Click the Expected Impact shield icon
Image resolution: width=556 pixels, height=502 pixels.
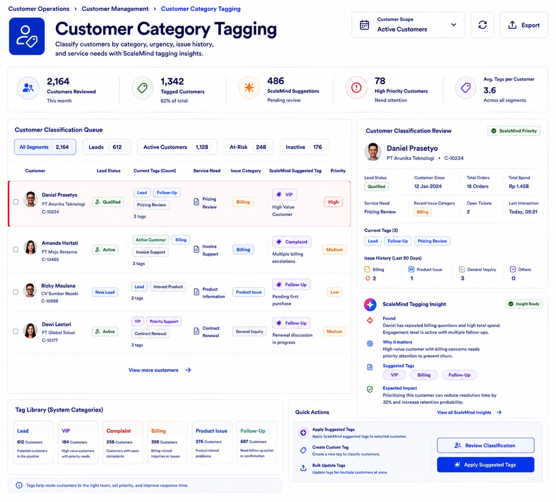[370, 389]
